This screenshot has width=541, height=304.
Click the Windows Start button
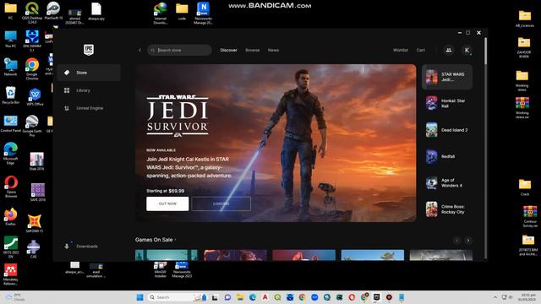pyautogui.click(x=139, y=297)
